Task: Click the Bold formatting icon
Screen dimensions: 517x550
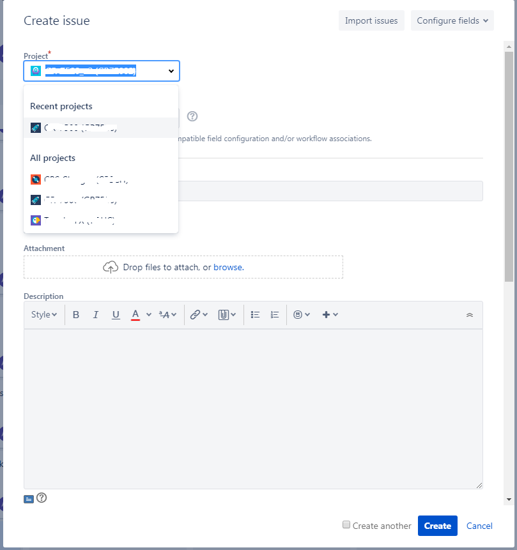Action: tap(76, 315)
